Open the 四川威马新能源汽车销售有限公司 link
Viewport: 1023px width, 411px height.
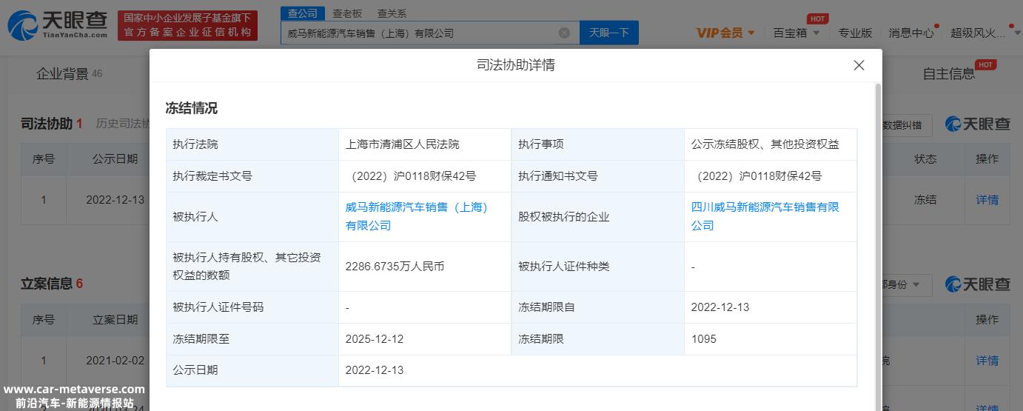(765, 216)
